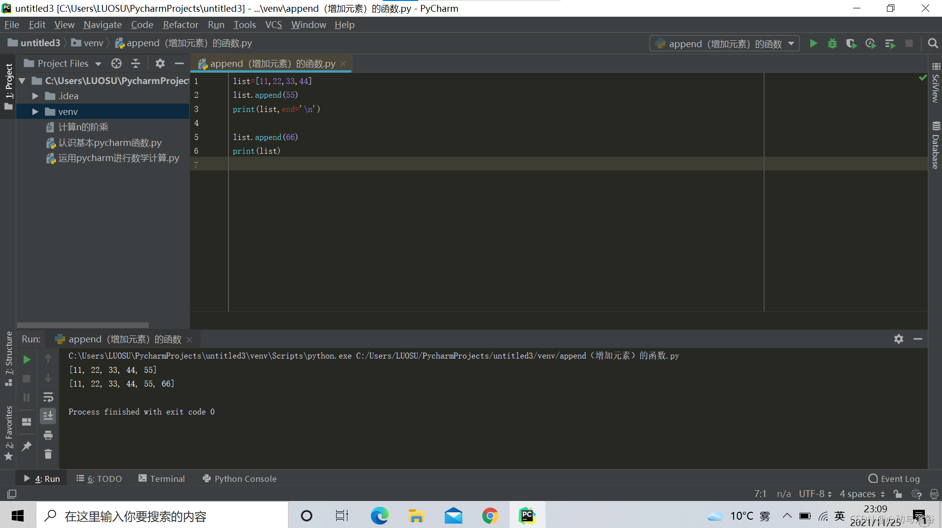
Task: Toggle read-only lock icon in status bar
Action: 898,494
